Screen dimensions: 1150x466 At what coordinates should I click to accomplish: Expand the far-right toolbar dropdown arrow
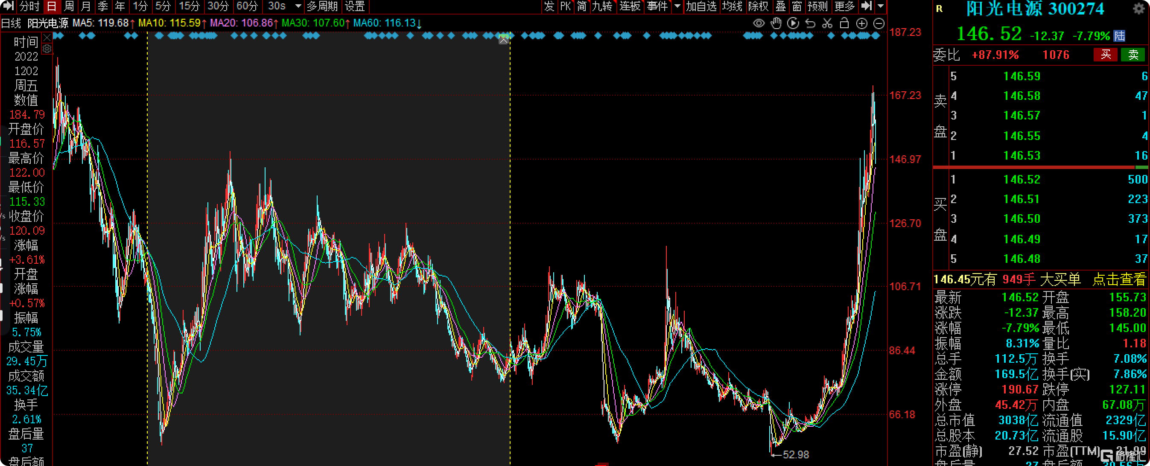point(880,6)
